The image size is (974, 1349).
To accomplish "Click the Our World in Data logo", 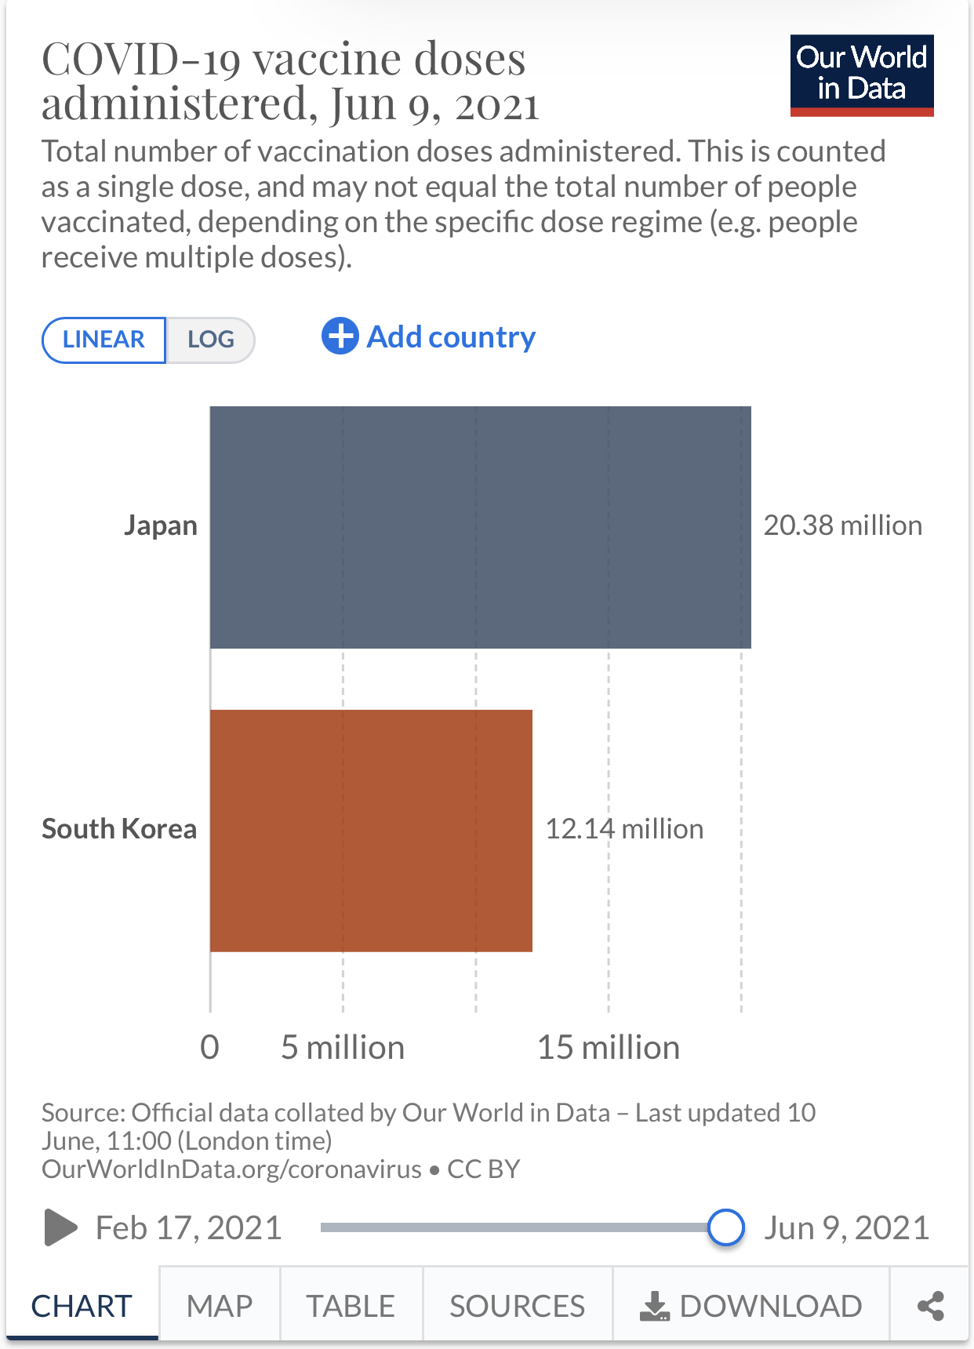I will coord(861,75).
